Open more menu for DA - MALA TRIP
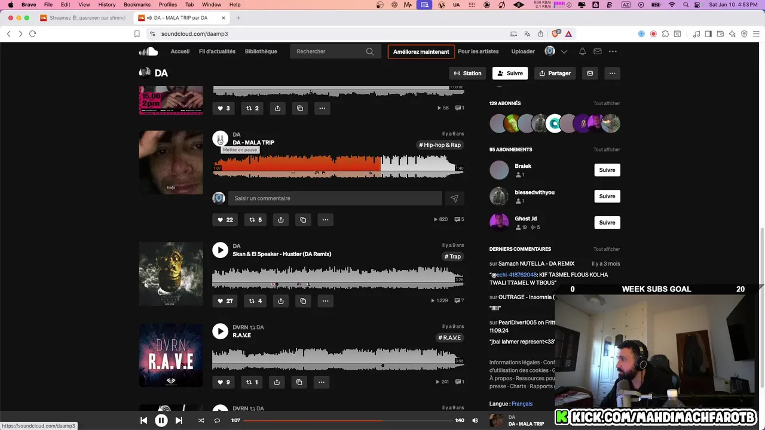The height and width of the screenshot is (430, 765). [325, 220]
